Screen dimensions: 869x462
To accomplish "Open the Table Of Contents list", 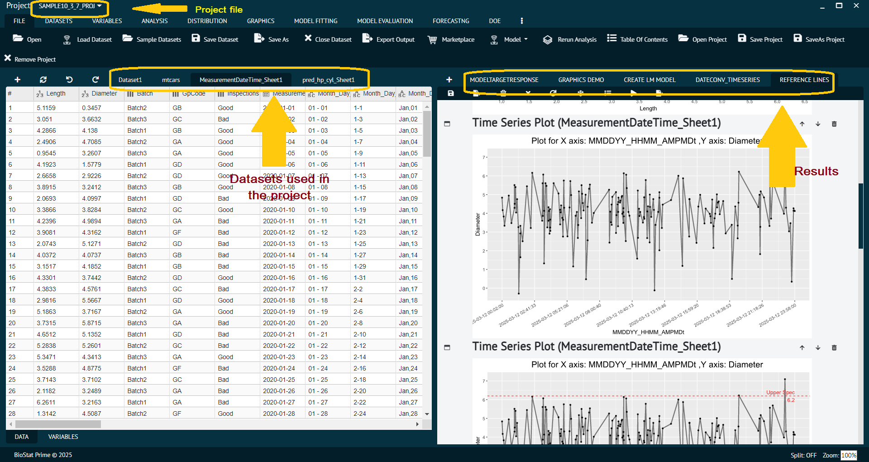I will click(x=611, y=38).
